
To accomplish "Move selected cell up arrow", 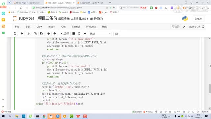I will click(48, 34).
